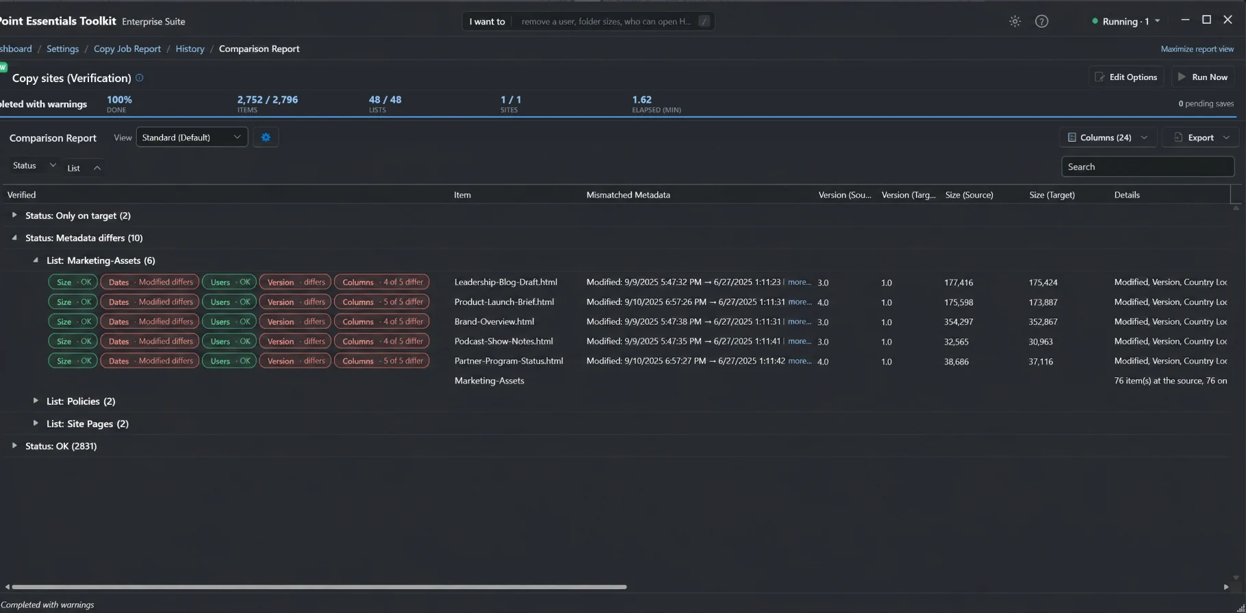Viewport: 1246px width, 613px height.
Task: Click more link in Product-Launch-Brief.html row
Action: 799,302
